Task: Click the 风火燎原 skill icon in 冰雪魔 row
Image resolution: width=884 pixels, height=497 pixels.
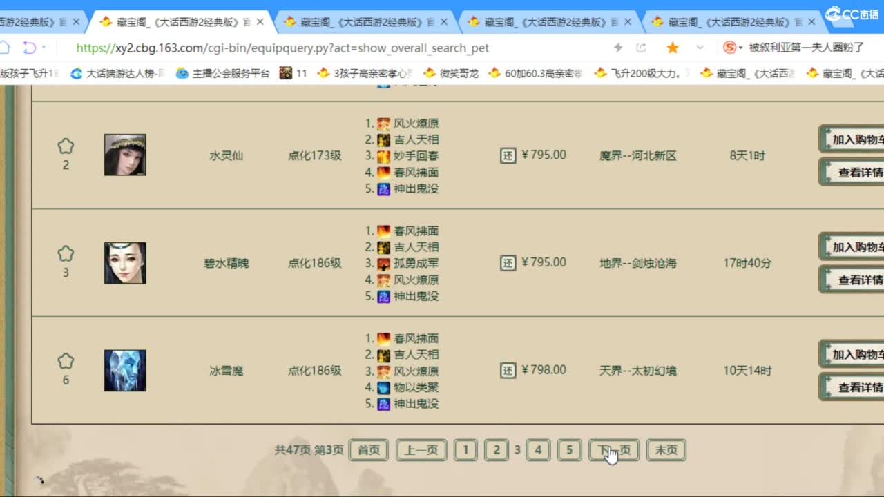Action: 383,371
